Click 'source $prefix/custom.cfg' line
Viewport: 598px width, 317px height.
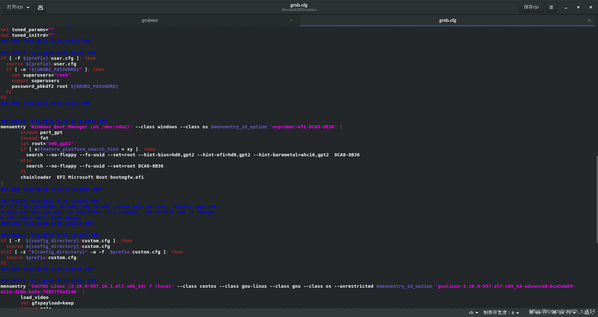click(42, 258)
